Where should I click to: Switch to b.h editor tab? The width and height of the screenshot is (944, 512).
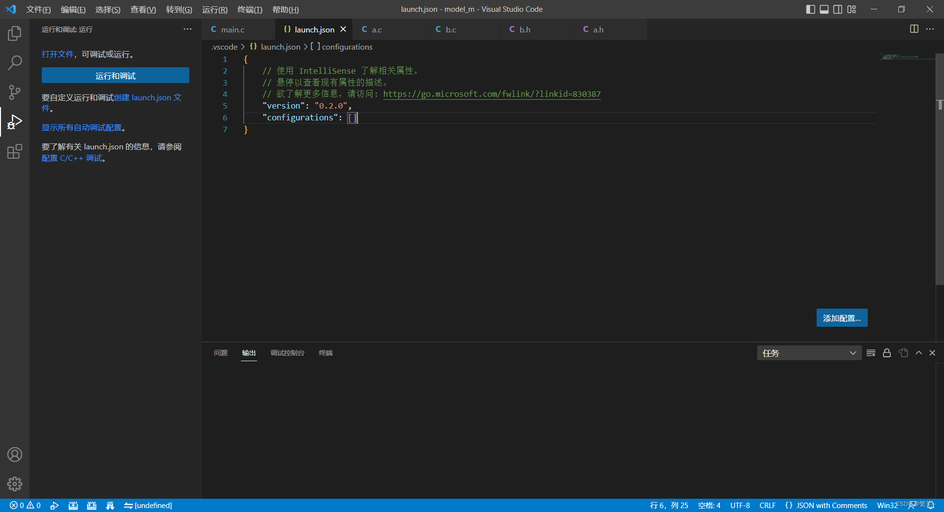(536, 29)
